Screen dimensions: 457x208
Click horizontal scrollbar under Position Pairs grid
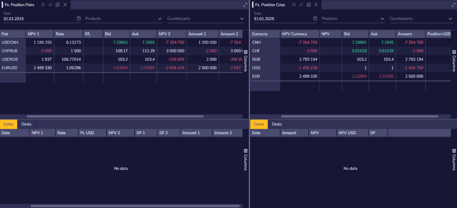[115, 116]
